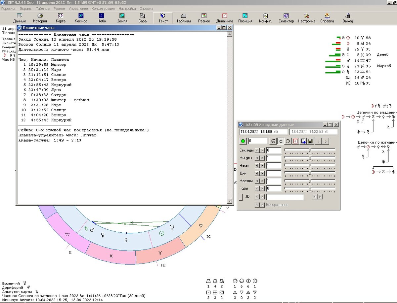397x303 pixels.
Task: Open the Карта toolbar icon
Action: click(x=61, y=18)
